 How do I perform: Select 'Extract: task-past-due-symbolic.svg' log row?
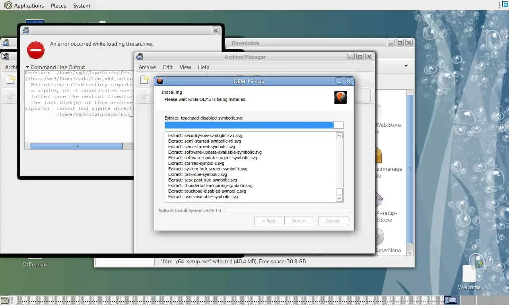pos(202,180)
